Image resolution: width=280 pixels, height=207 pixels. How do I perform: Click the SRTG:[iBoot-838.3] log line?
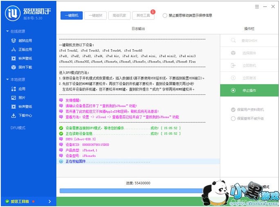pyautogui.click(x=81, y=139)
